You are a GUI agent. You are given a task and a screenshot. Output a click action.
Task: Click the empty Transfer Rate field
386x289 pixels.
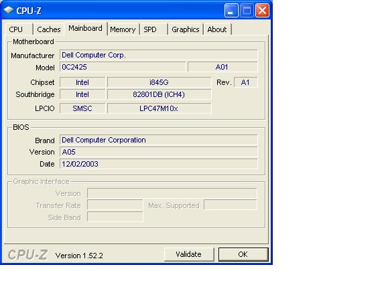click(x=115, y=205)
